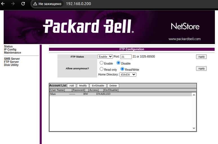Open FTP Server settings

(x=11, y=62)
